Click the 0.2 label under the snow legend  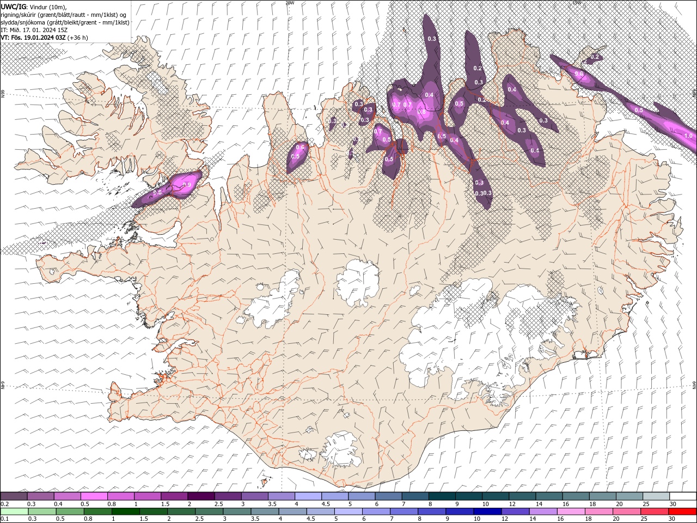tap(4, 504)
